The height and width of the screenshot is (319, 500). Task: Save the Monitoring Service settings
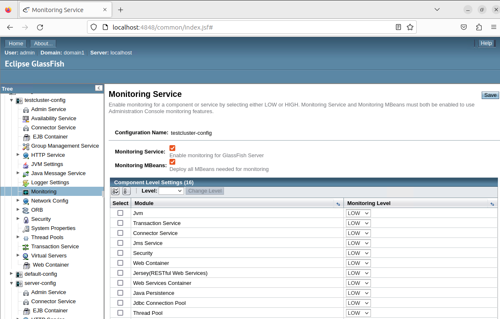click(x=490, y=95)
